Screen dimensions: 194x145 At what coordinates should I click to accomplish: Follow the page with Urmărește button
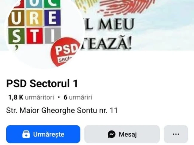tap(43, 134)
